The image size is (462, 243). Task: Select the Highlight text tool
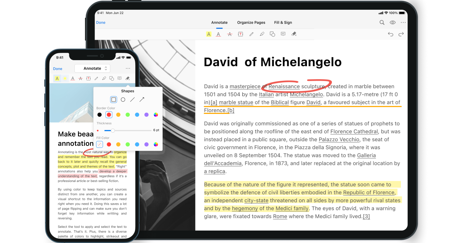[209, 34]
